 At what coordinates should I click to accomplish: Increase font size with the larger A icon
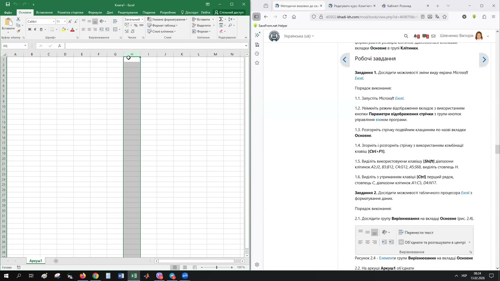[70, 21]
